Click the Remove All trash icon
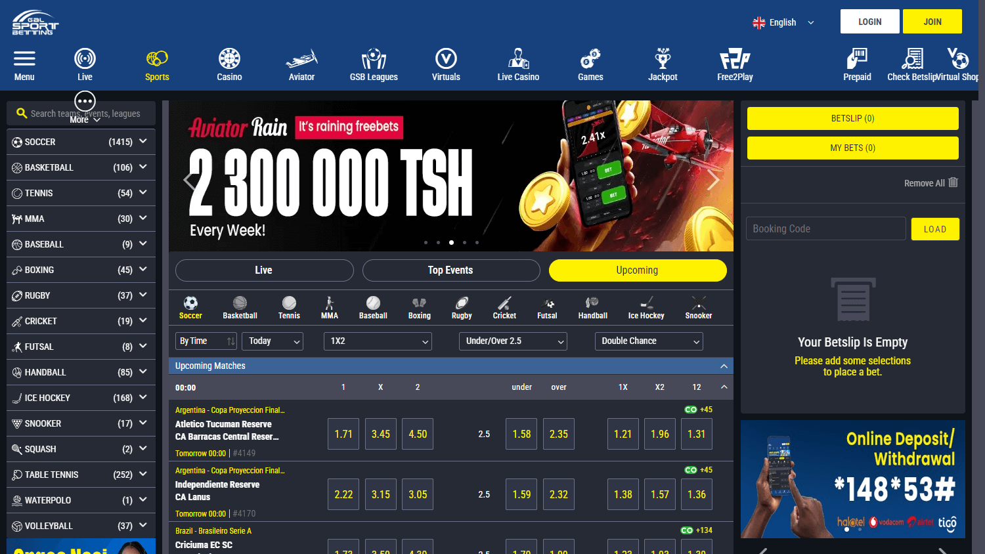 953,182
